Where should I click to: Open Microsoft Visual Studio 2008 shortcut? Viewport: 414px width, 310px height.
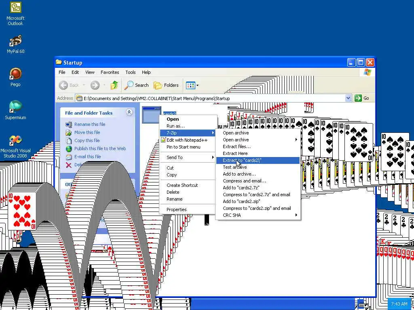15,147
